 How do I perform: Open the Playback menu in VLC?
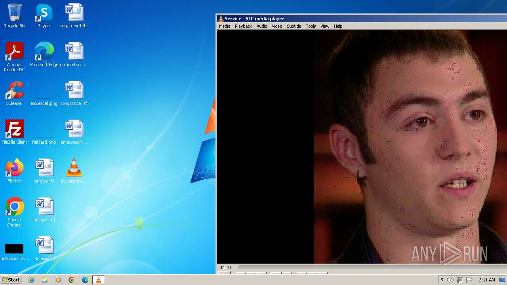click(243, 26)
